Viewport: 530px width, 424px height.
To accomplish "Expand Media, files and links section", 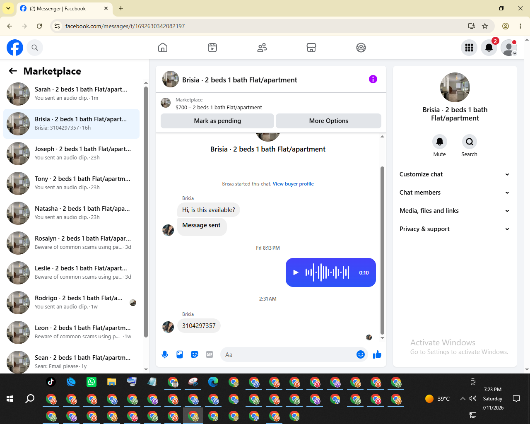I will (x=455, y=211).
